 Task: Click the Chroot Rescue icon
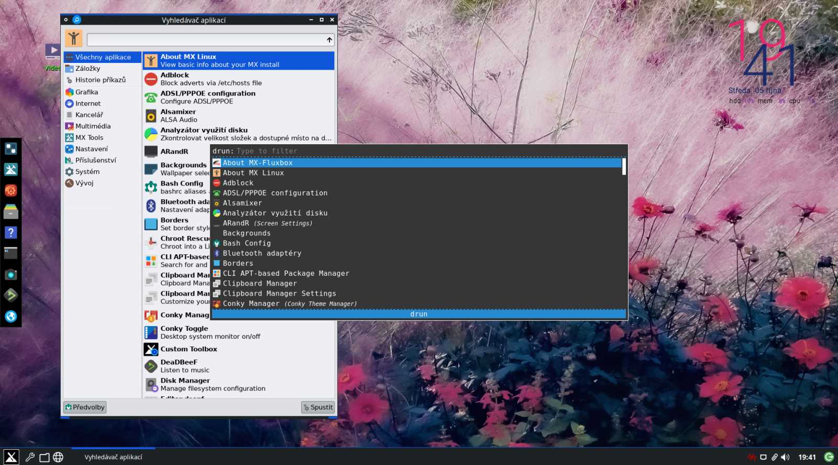tap(151, 242)
